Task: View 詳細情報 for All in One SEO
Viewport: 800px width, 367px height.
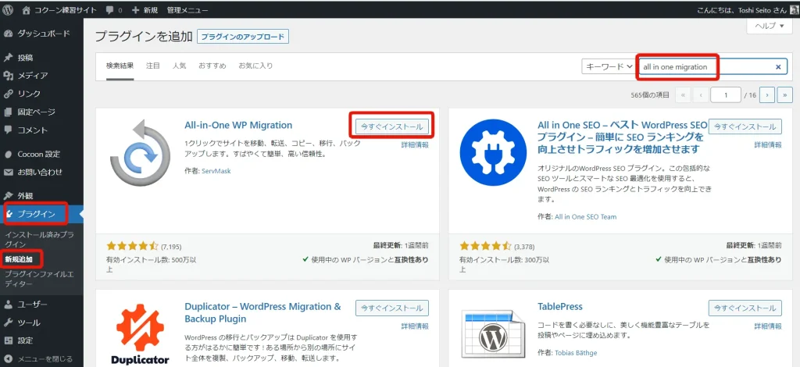Action: 768,144
